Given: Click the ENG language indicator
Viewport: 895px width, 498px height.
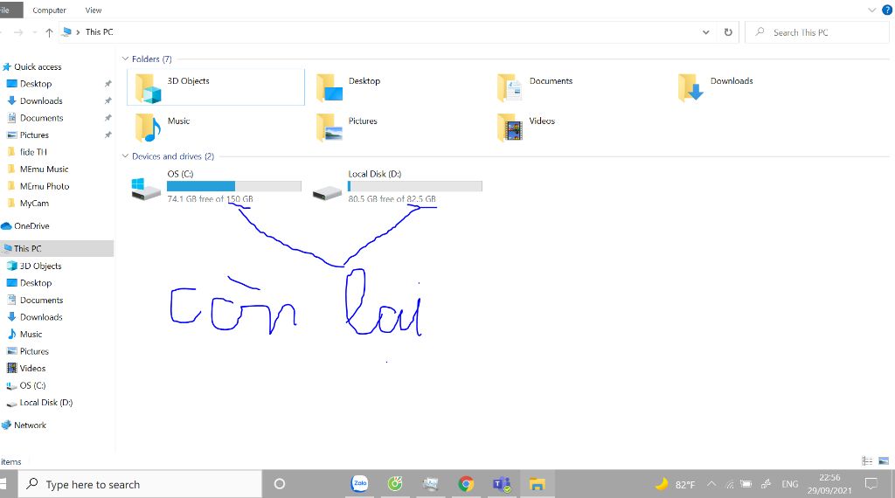Looking at the screenshot, I should tap(790, 484).
